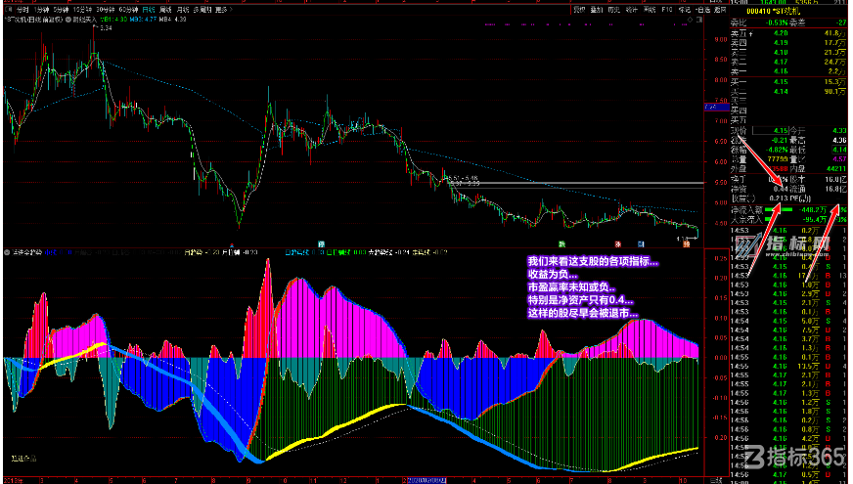The width and height of the screenshot is (853, 484).
Task: Click the 日线 label at the bottom right corner
Action: (x=716, y=480)
